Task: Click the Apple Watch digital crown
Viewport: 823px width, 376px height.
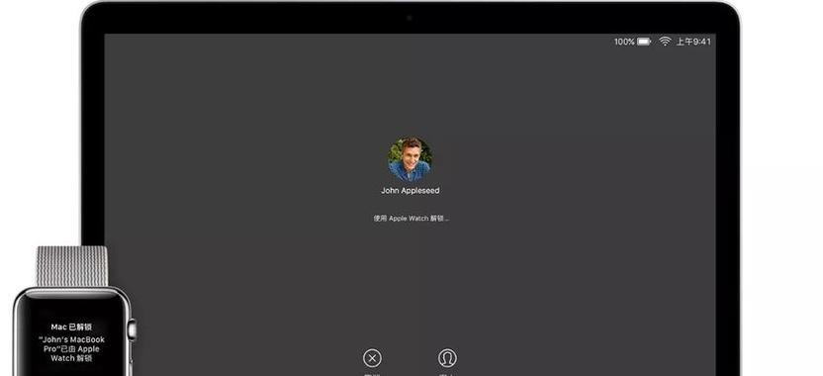Action: click(x=133, y=329)
